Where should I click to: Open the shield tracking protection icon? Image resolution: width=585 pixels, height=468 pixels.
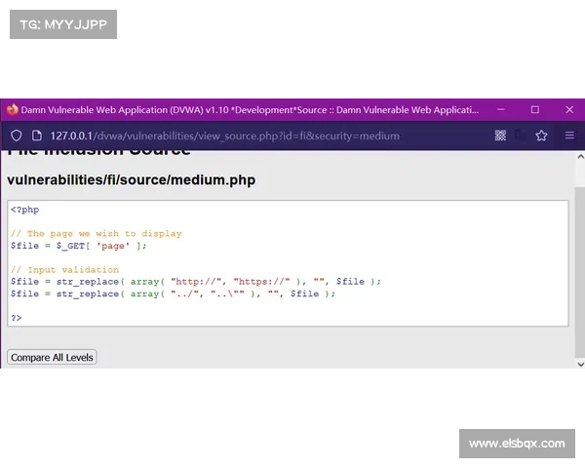pyautogui.click(x=16, y=136)
